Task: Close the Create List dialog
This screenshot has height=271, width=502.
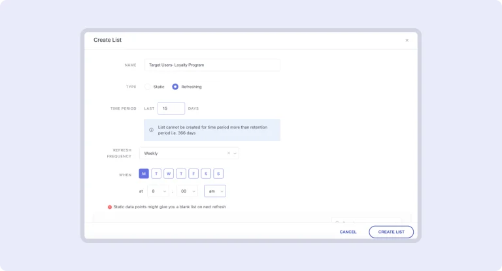Action: point(407,40)
